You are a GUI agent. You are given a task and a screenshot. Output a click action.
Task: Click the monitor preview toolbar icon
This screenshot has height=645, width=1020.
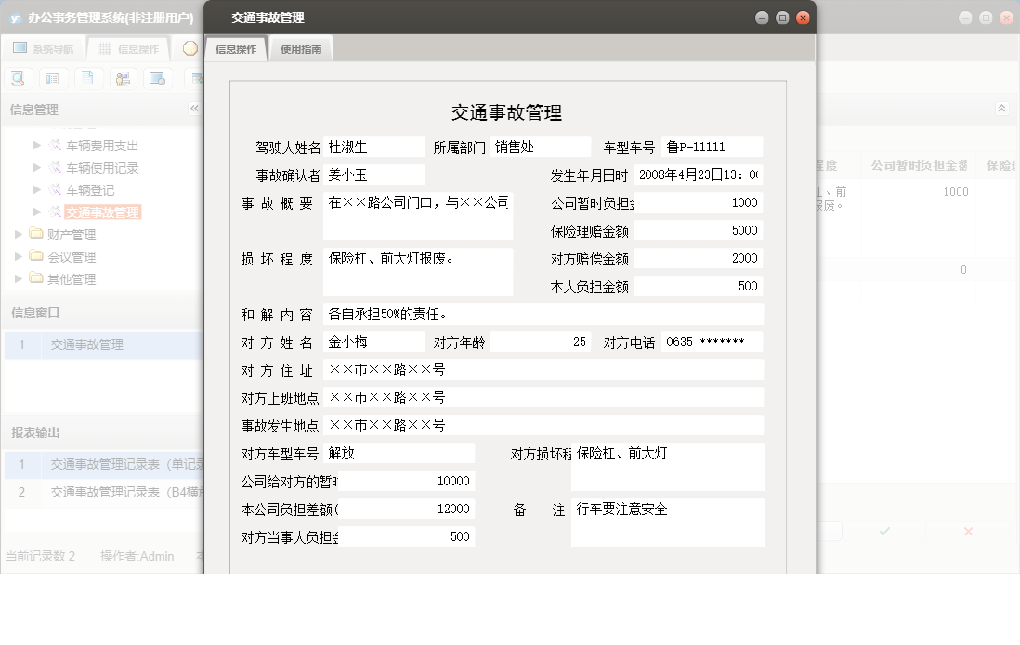click(158, 79)
